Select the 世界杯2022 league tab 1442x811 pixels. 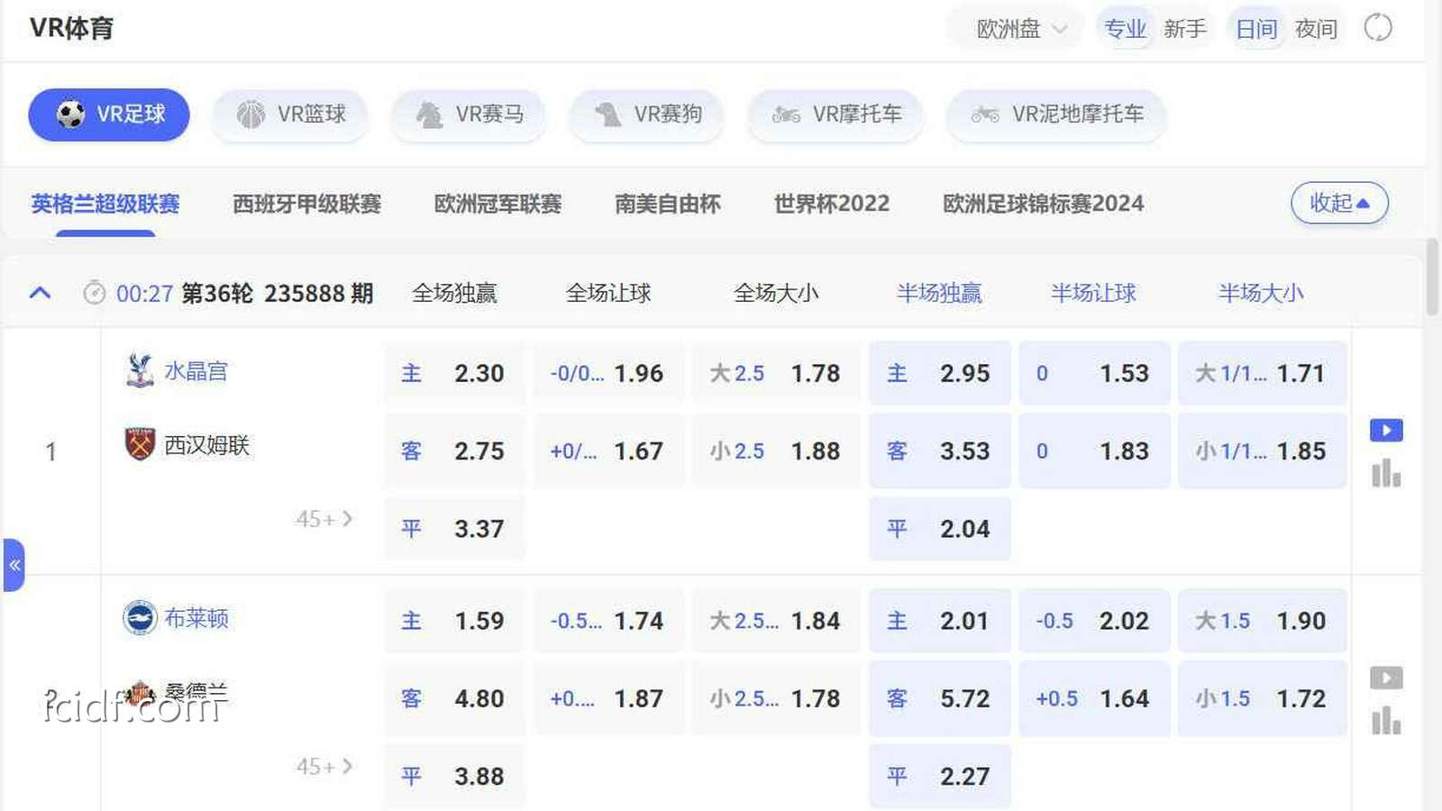(832, 204)
